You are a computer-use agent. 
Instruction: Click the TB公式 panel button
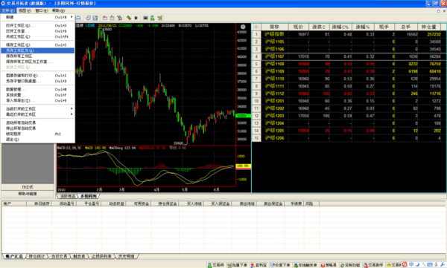(28, 187)
